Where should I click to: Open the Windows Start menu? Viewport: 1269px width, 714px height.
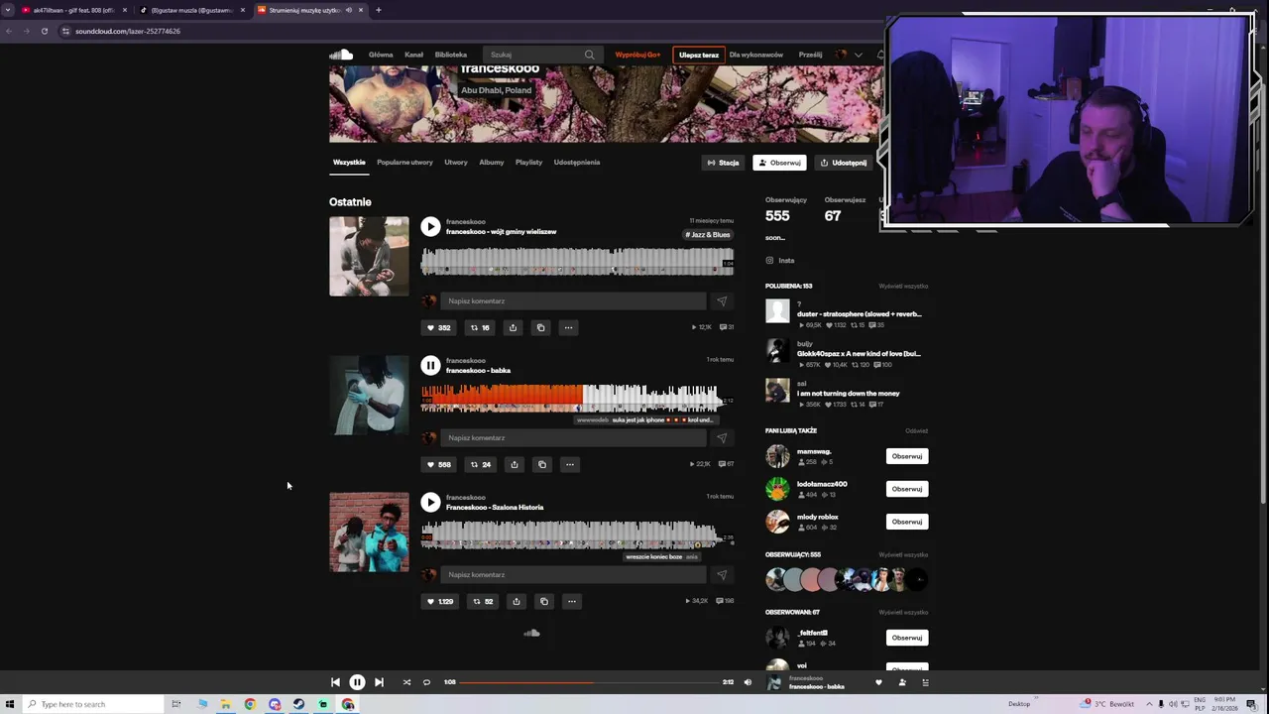[10, 704]
